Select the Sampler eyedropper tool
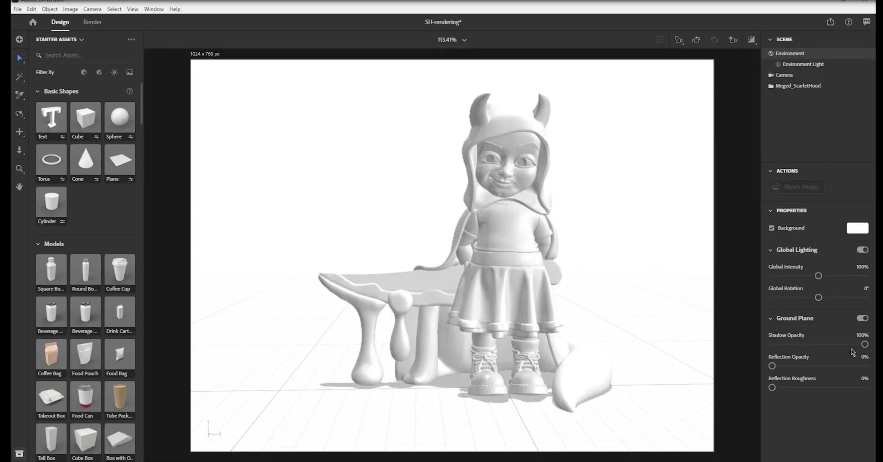883x462 pixels. click(x=19, y=95)
